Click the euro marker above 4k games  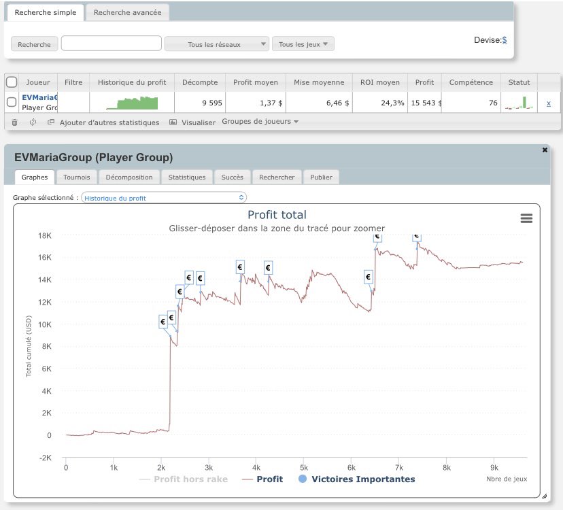[268, 267]
